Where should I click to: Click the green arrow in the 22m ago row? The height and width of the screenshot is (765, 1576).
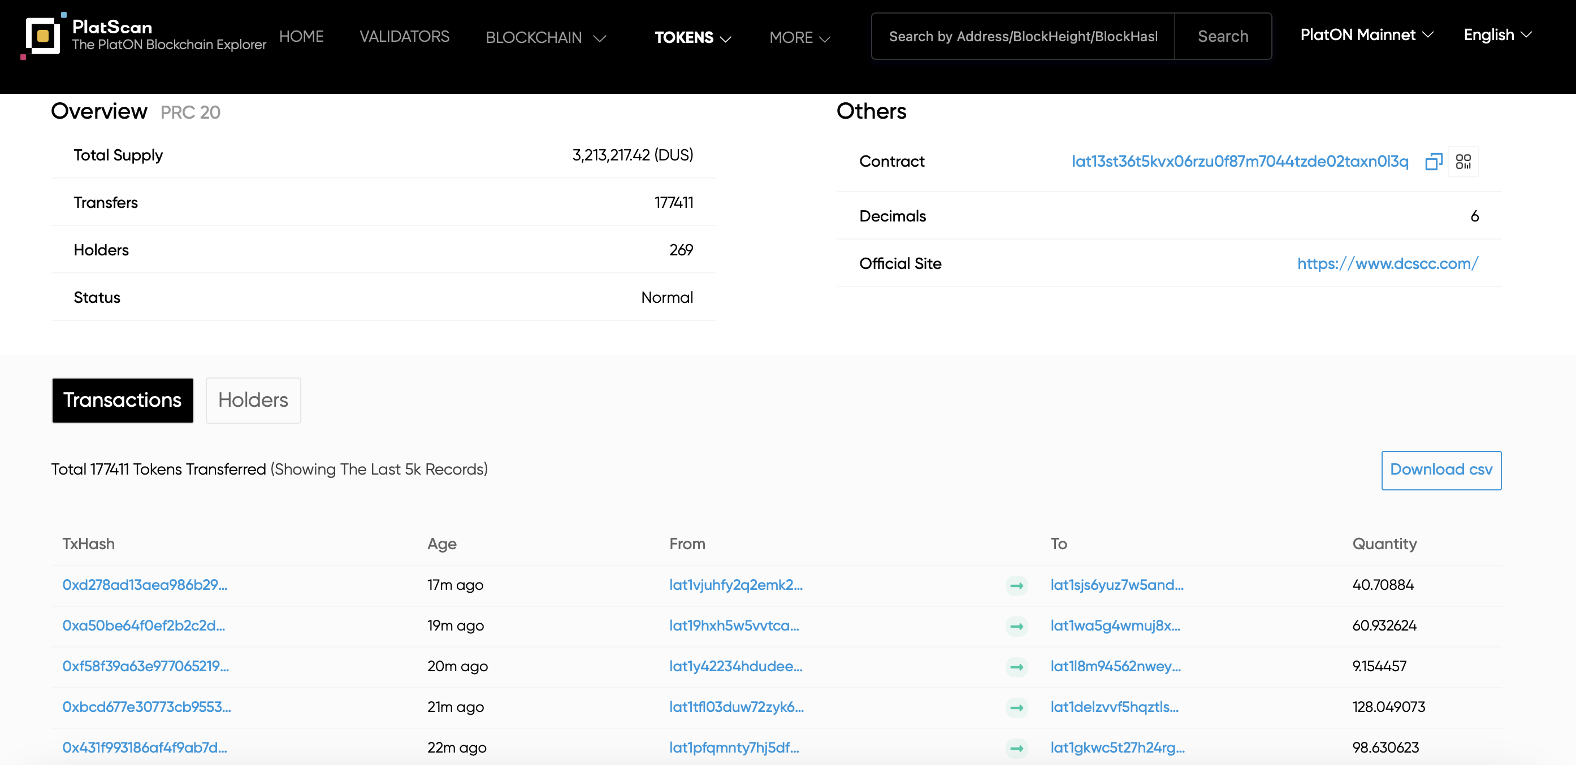tap(1016, 748)
